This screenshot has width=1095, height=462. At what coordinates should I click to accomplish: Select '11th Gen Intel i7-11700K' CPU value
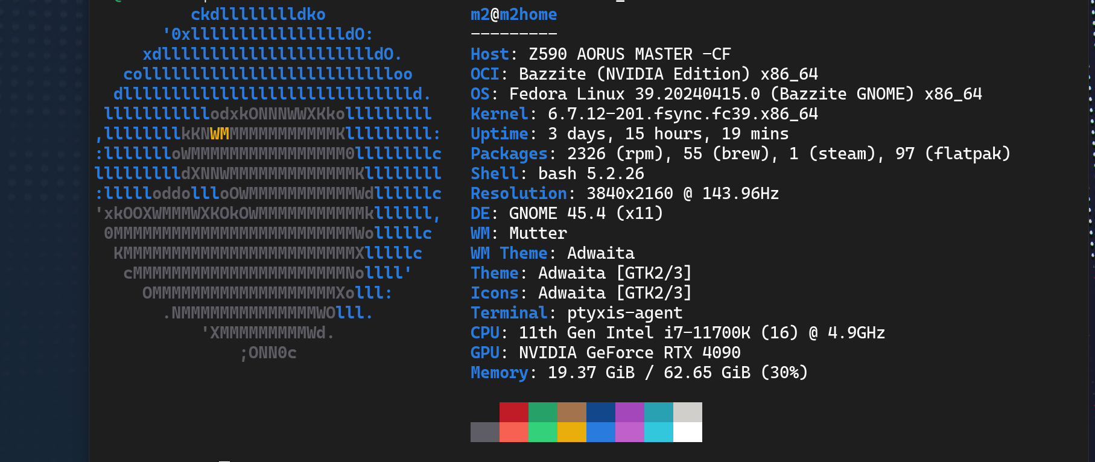635,333
